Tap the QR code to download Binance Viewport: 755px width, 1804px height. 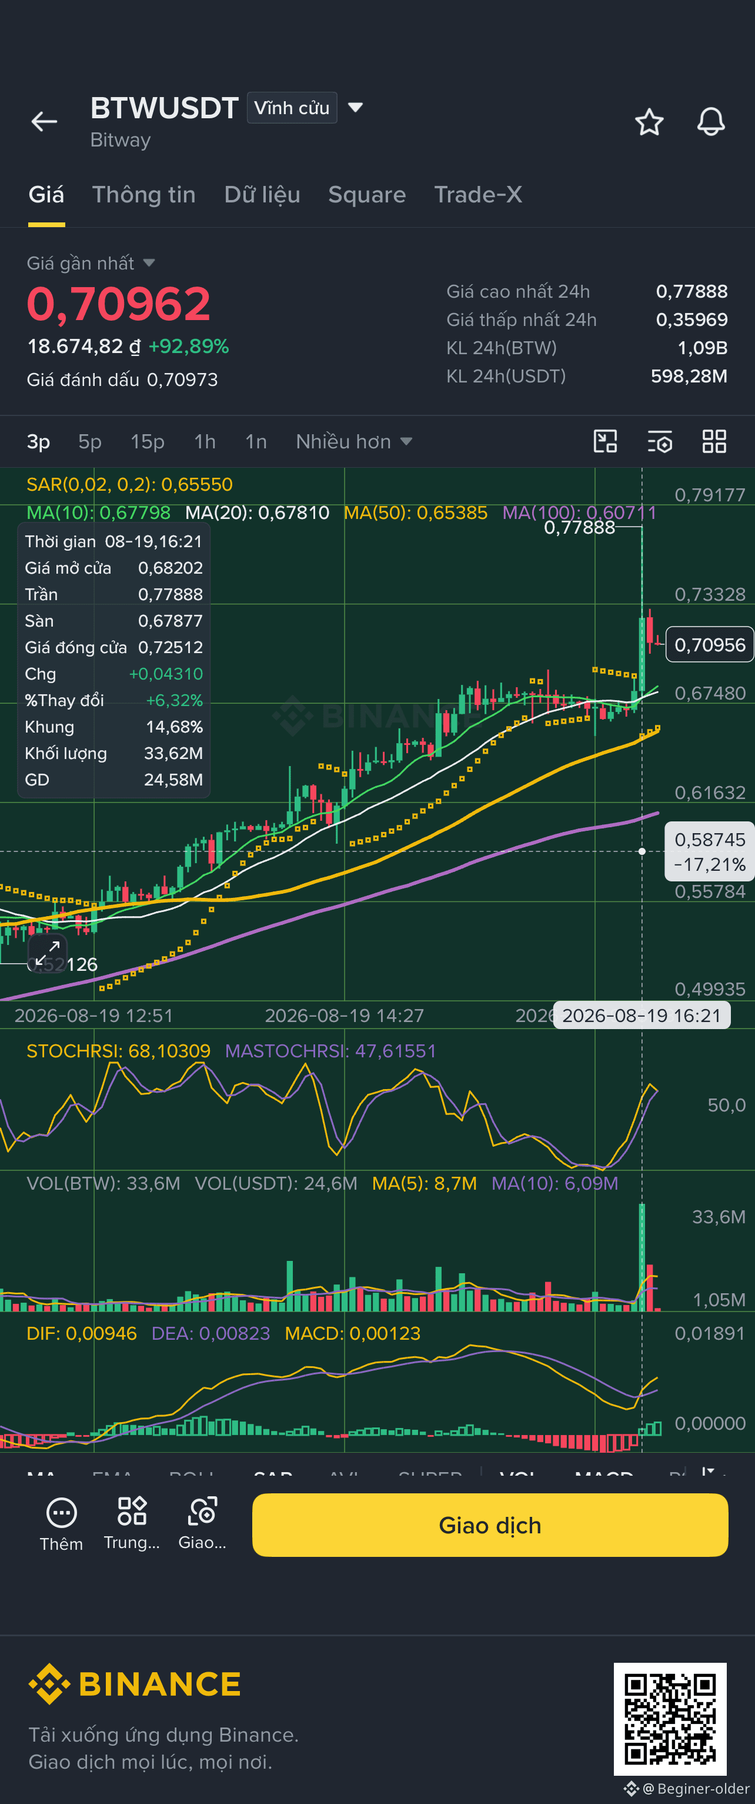(x=670, y=1719)
